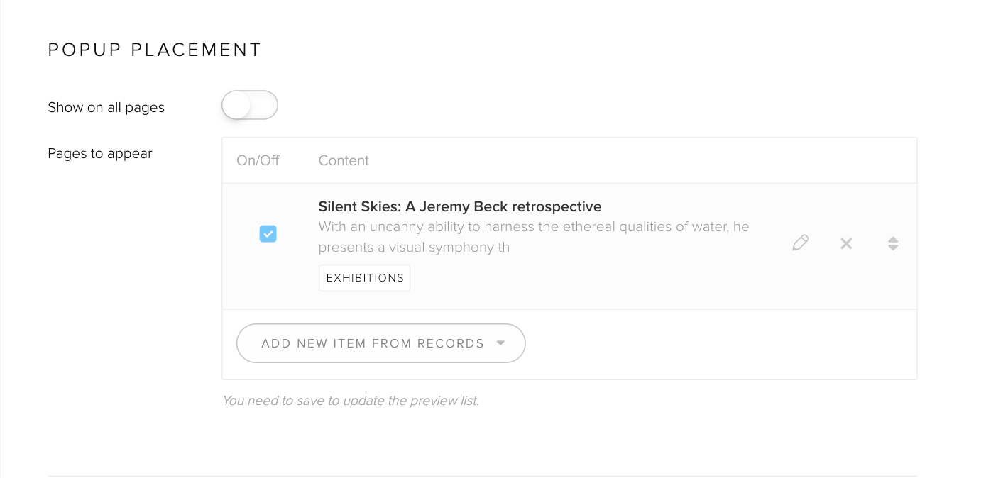Click the Silent Skies: A Jeremy Beck retrospective title
This screenshot has height=478, width=1008.
459,206
